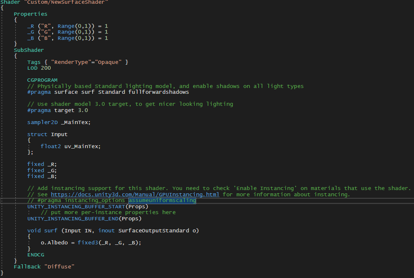Click the 'fixed _B;' declaration
The image size is (414, 278).
tap(42, 176)
